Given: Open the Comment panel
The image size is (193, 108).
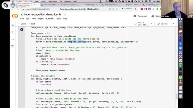Looking at the screenshot, I should click(x=140, y=16).
